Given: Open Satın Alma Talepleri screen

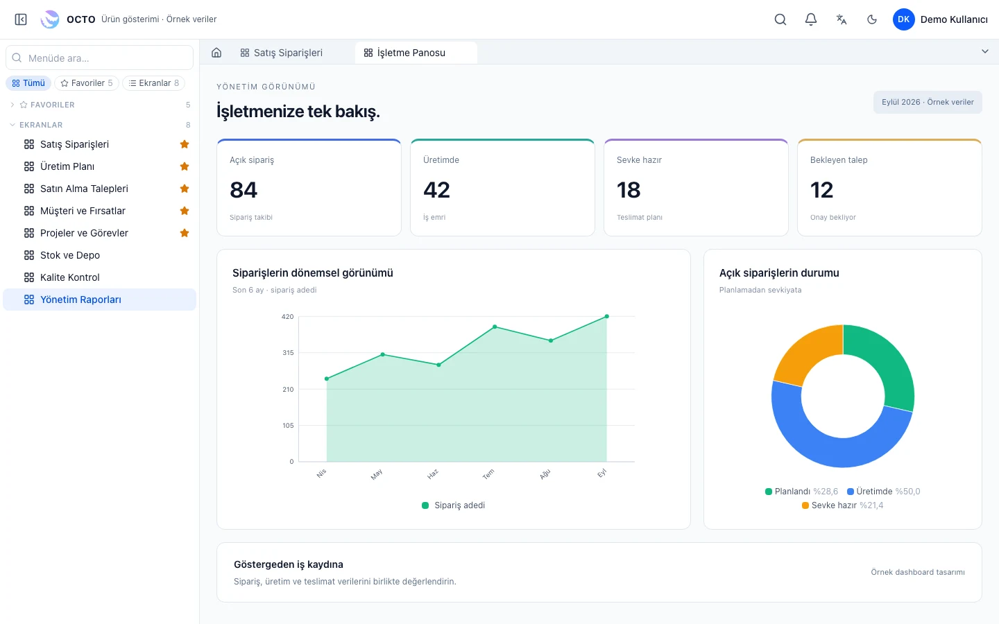Looking at the screenshot, I should click(99, 189).
